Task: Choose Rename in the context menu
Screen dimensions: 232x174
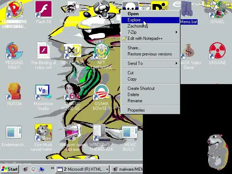Action: [x=150, y=101]
